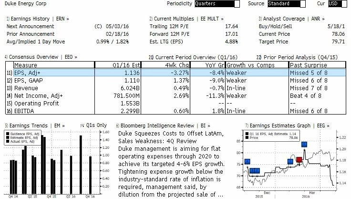Click the Q1/16 Est column header
Image resolution: width=351 pixels, height=199 pixels.
click(x=118, y=65)
